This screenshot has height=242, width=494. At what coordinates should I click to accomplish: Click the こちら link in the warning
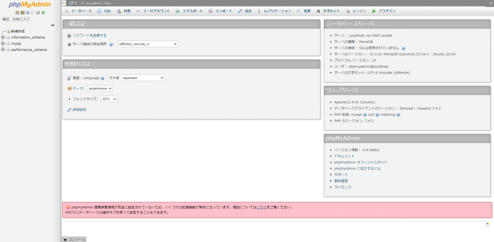[262, 208]
